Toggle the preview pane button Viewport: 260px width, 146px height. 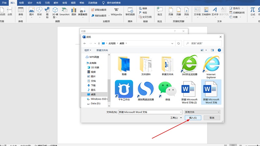pyautogui.click(x=213, y=50)
